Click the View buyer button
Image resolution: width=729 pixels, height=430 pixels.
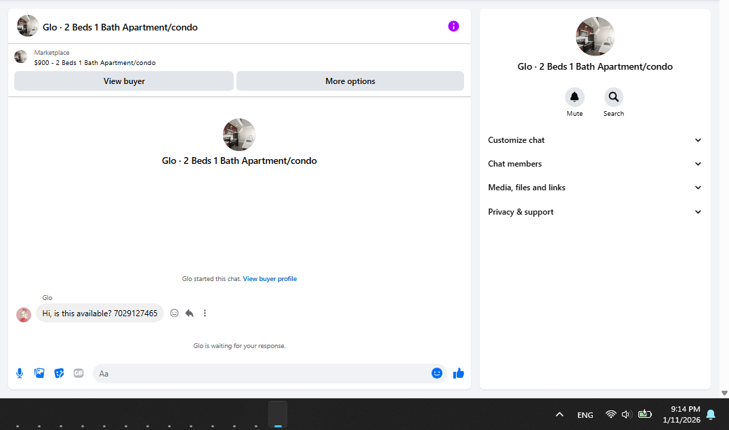(x=124, y=81)
